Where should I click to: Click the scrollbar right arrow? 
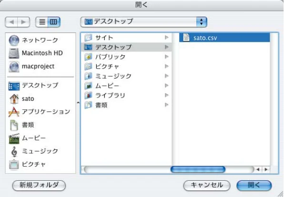pos(266,169)
